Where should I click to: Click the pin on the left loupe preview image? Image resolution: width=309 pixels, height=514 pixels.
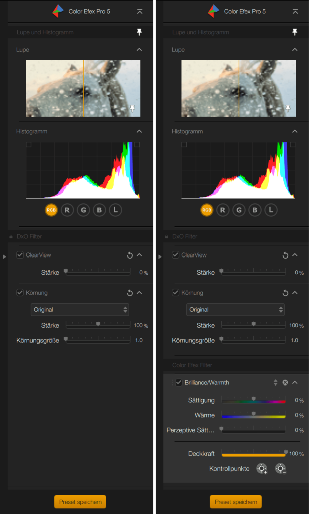coord(133,109)
